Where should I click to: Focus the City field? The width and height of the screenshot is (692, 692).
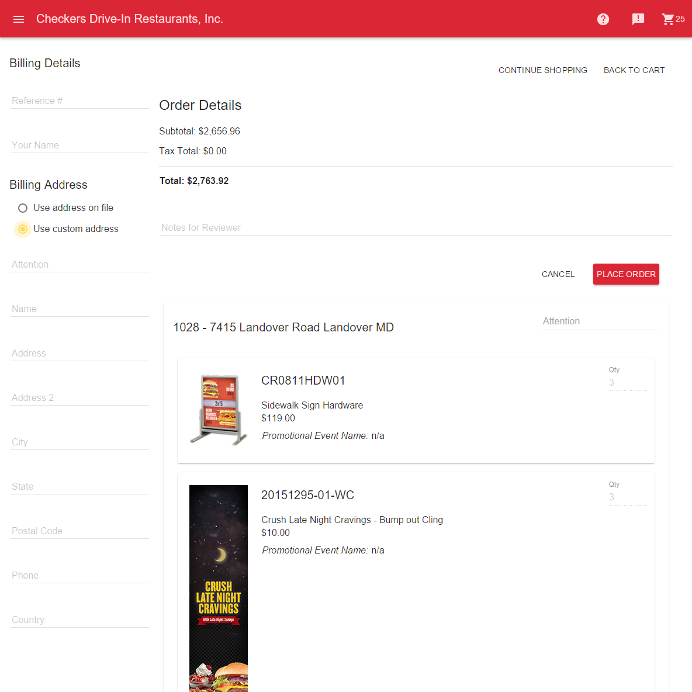pos(80,442)
